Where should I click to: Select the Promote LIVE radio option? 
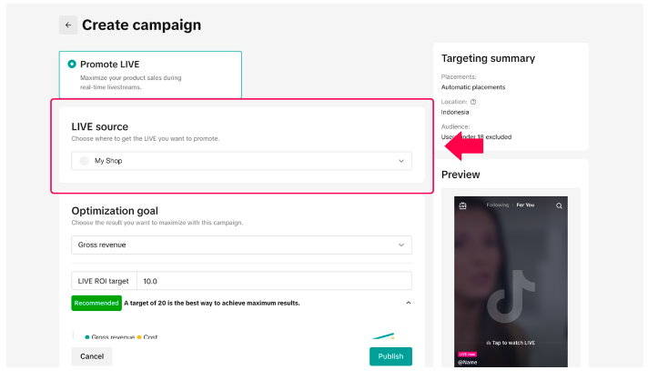click(x=72, y=65)
